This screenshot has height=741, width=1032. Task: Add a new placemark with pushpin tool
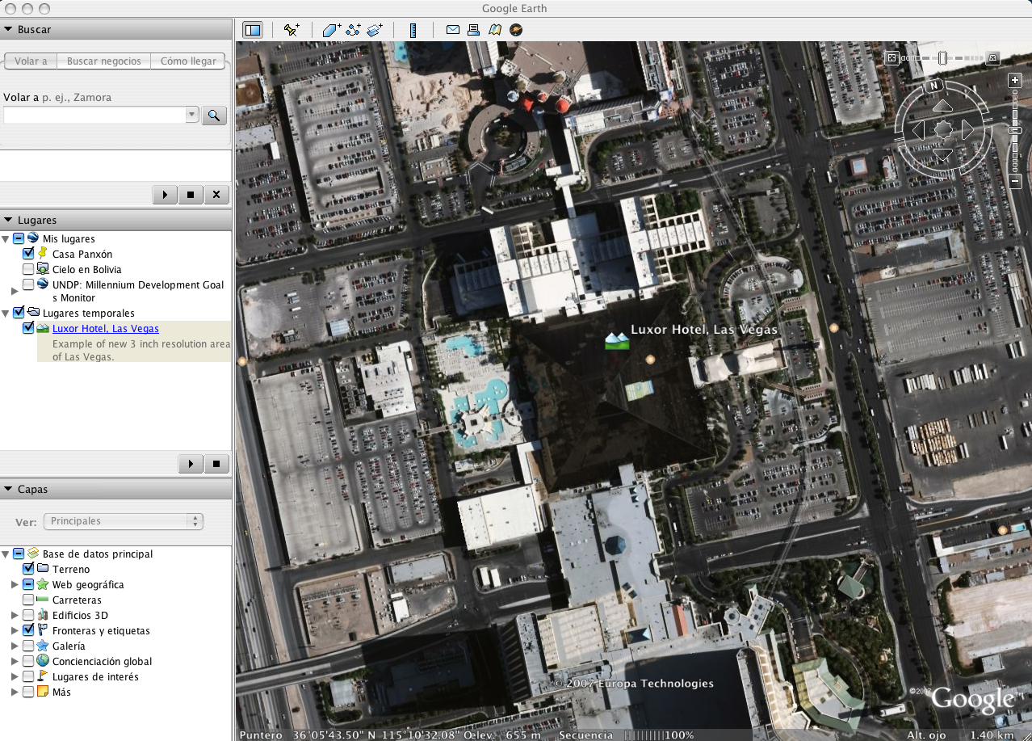click(292, 30)
